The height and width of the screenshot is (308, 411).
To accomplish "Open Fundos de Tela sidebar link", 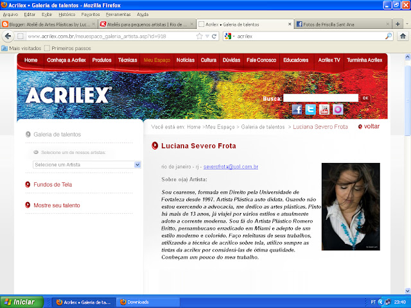I will click(x=53, y=184).
